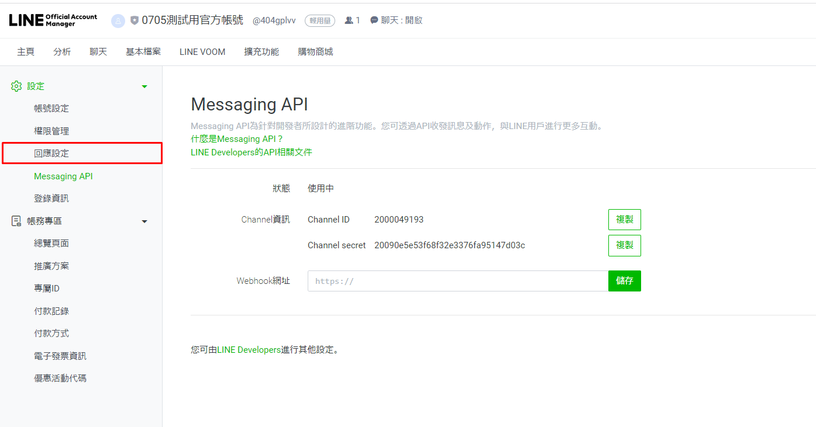
Task: Open the LINE Developers的API相關文件 link
Action: 252,152
